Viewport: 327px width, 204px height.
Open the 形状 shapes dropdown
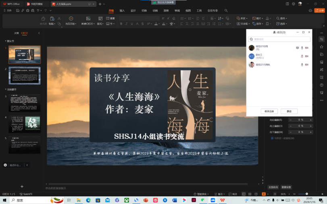(243, 18)
